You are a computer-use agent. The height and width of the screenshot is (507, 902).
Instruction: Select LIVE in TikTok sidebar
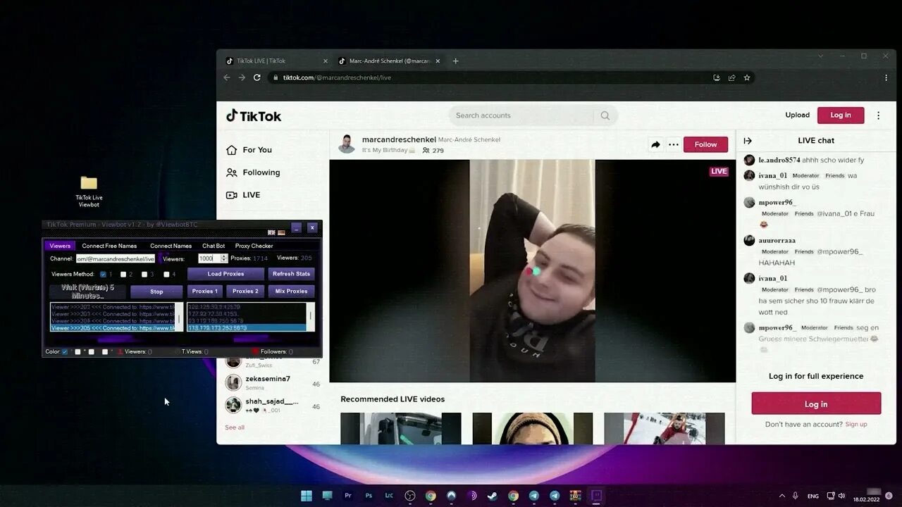pos(243,195)
